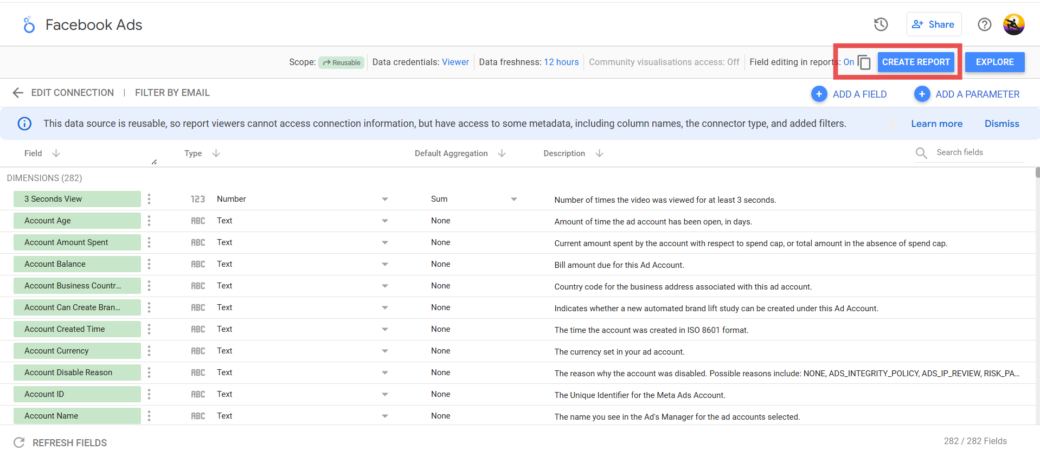Open the help question mark icon
Image resolution: width=1040 pixels, height=456 pixels.
point(985,24)
